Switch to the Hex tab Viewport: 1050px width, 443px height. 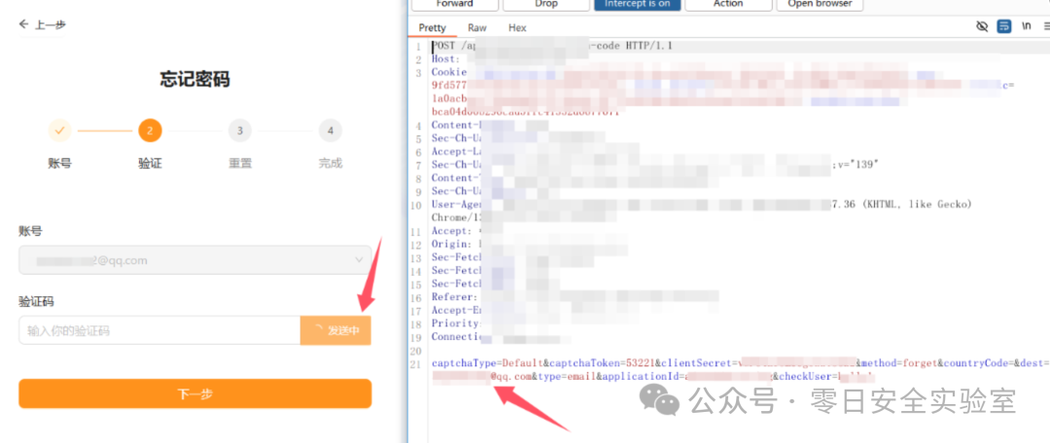point(517,27)
